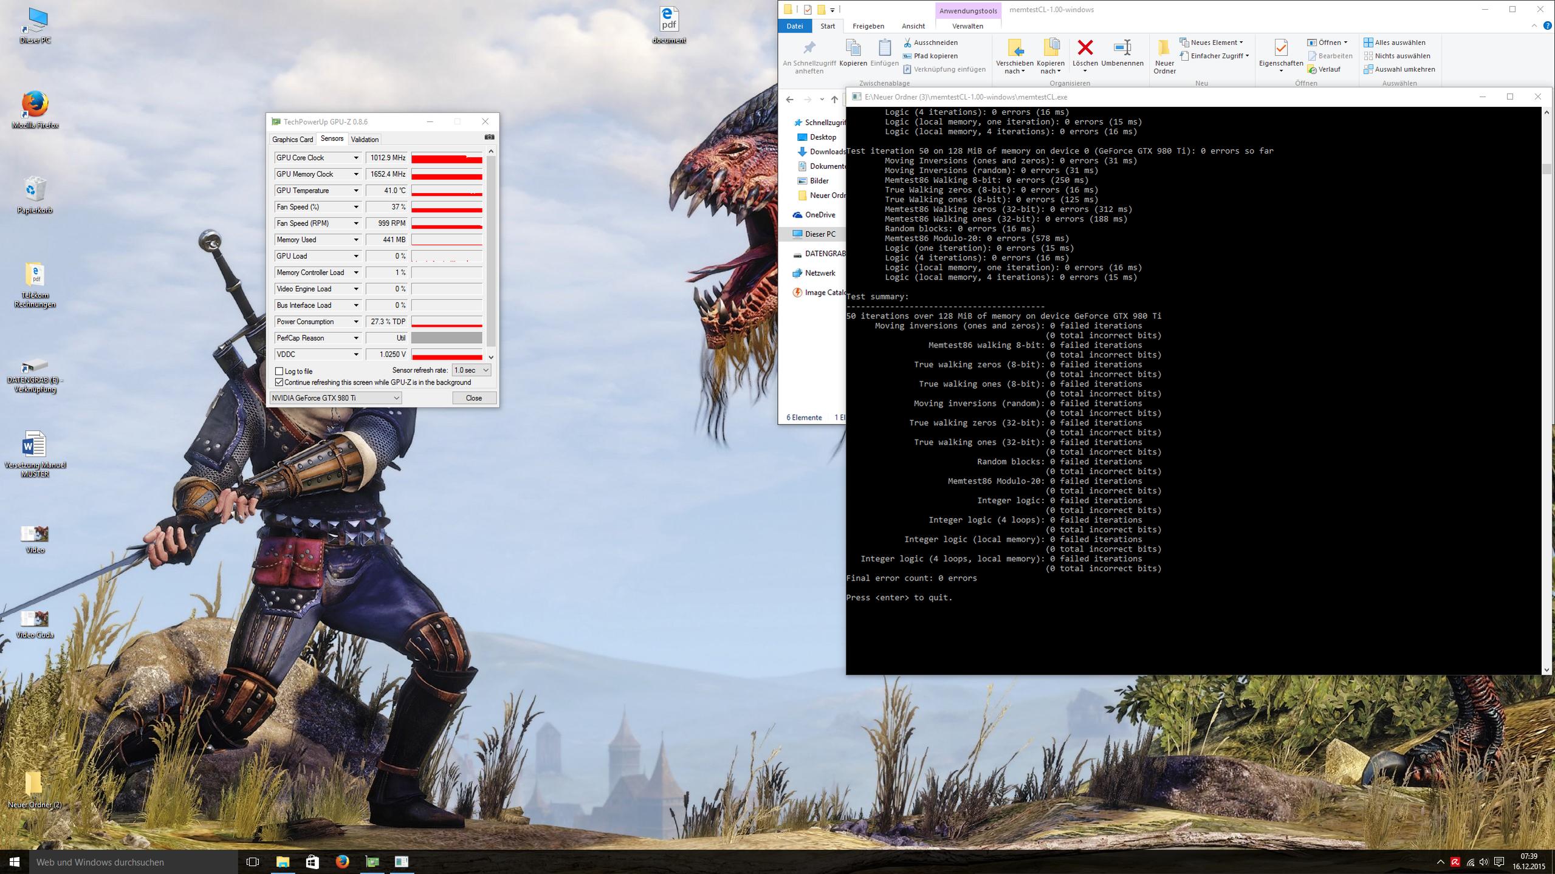Click the GPU-Z Close button
Viewport: 1555px width, 874px height.
[x=473, y=398]
